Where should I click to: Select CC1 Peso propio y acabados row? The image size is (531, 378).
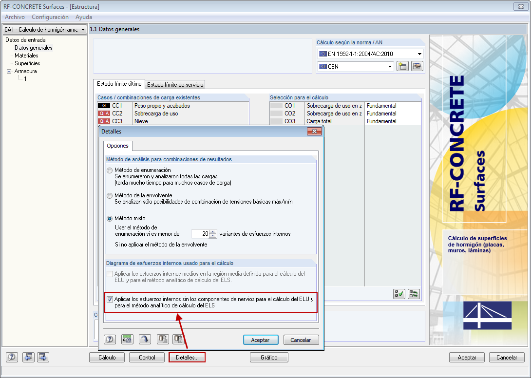point(173,106)
